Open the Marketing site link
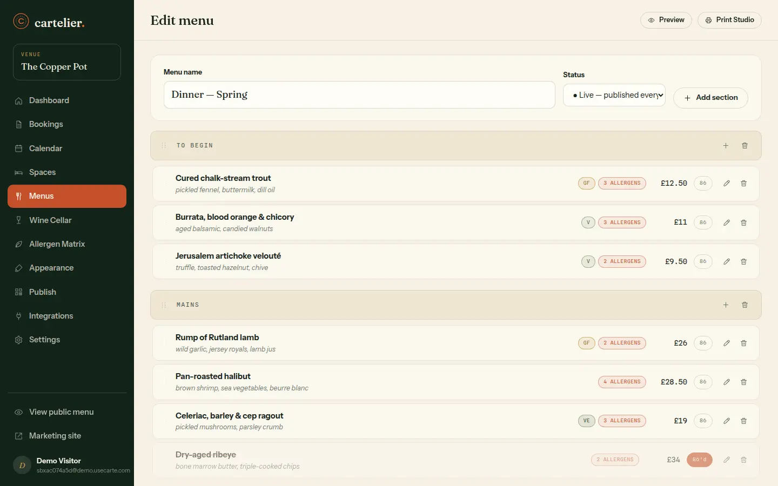Viewport: 778px width, 486px height. pyautogui.click(x=67, y=436)
